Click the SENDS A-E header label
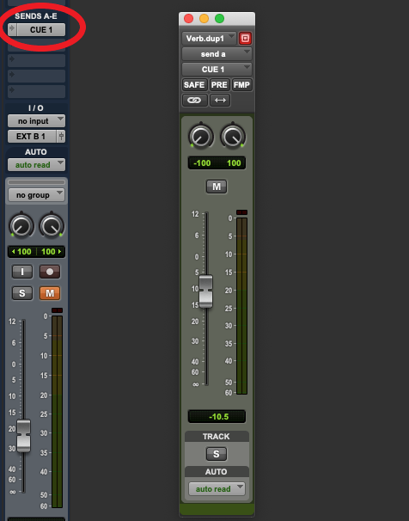The height and width of the screenshot is (521, 409). [36, 16]
